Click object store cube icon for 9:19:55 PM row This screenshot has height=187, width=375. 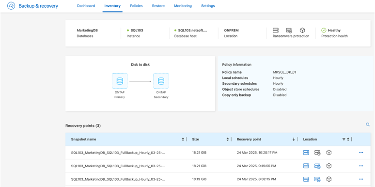[x=329, y=166]
